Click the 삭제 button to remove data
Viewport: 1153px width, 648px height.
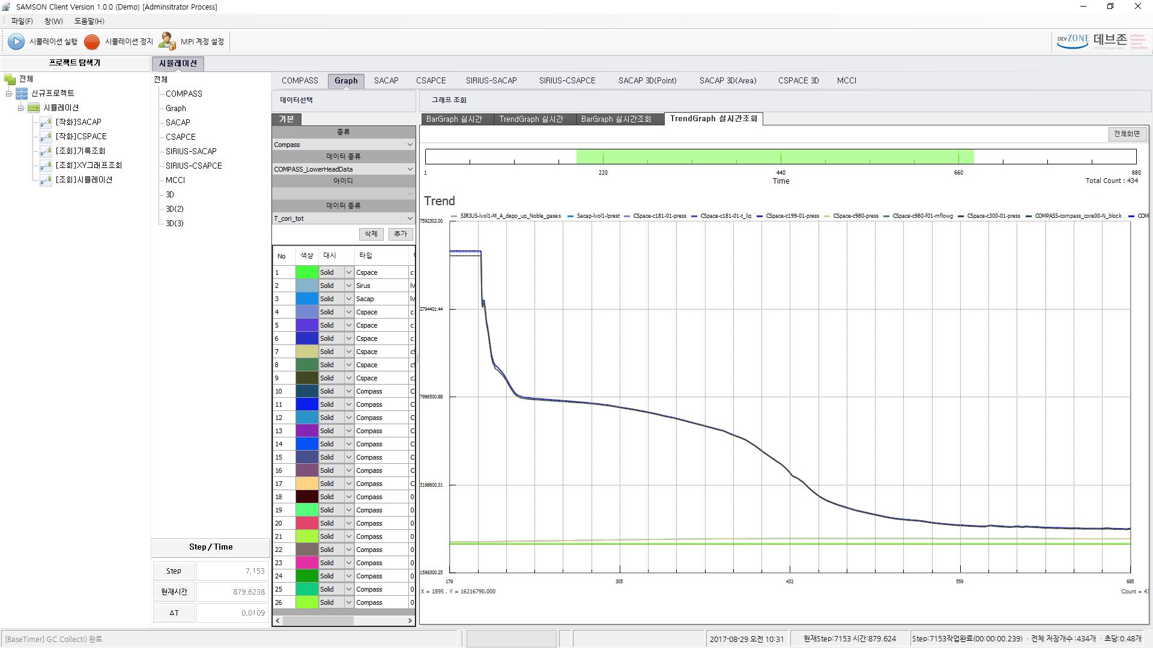pos(370,233)
